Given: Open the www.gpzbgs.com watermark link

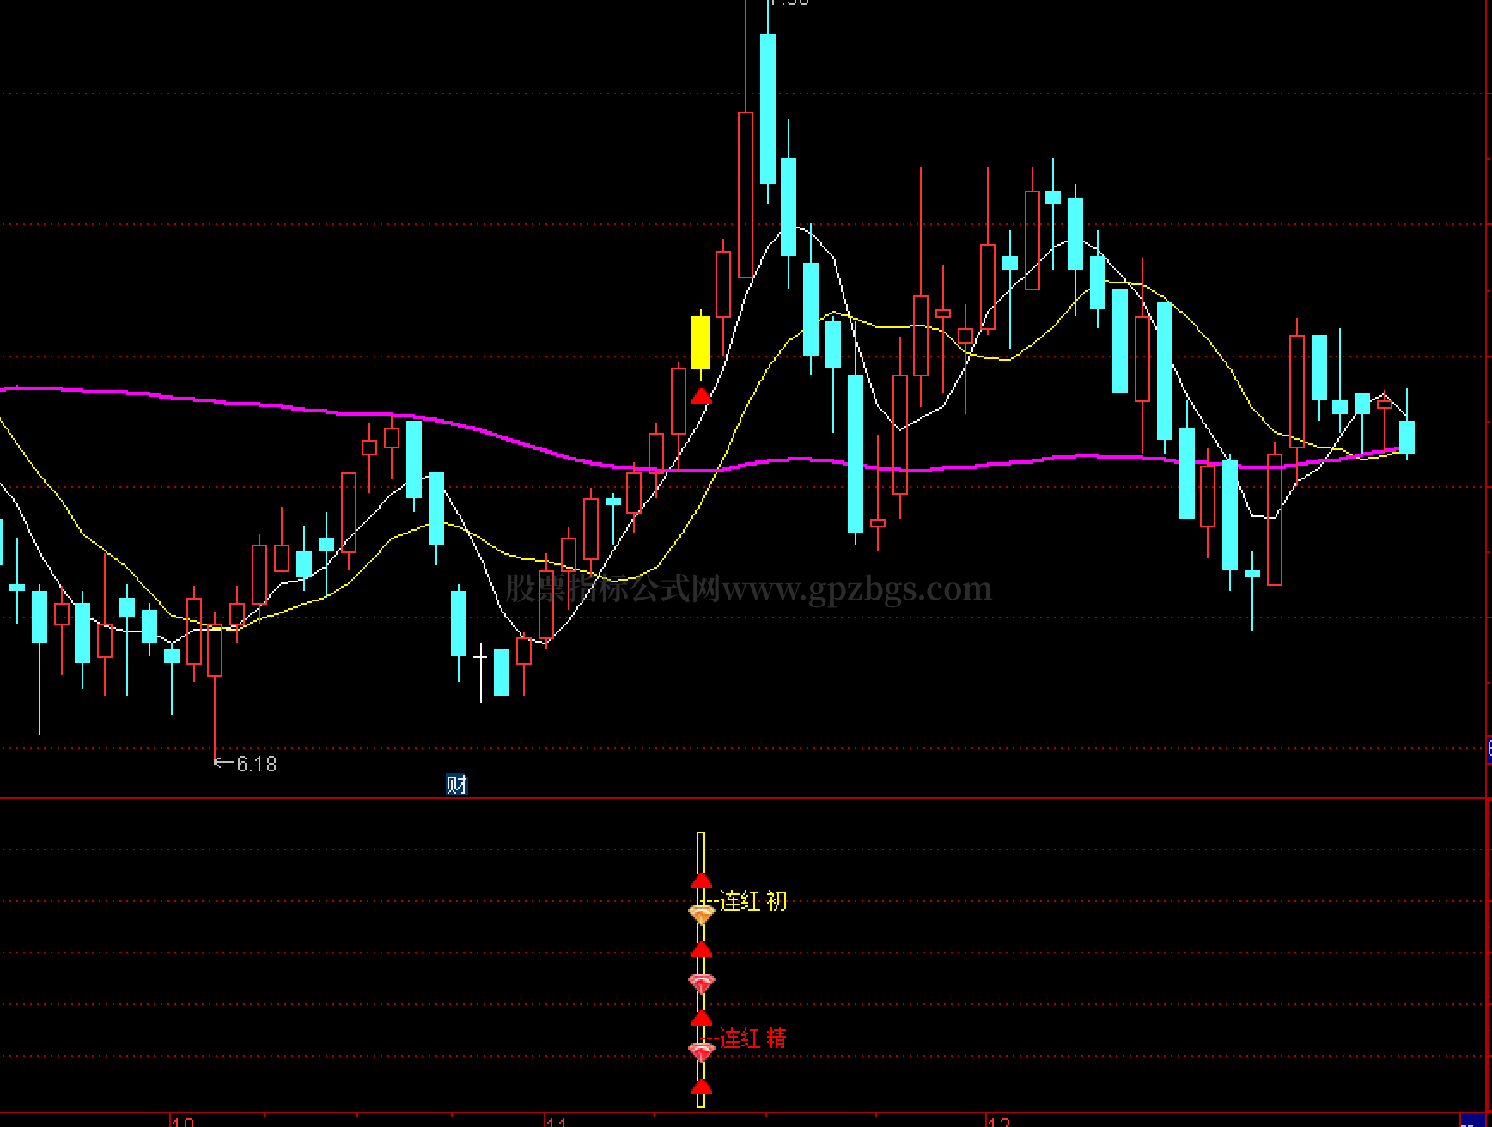Looking at the screenshot, I should click(856, 589).
